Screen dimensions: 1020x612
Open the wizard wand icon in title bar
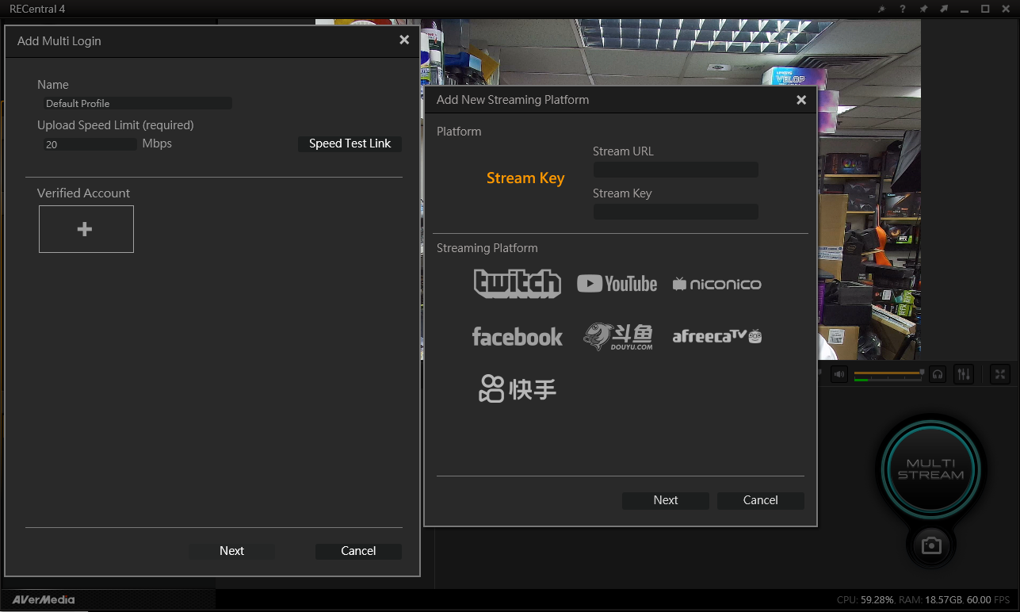point(881,9)
